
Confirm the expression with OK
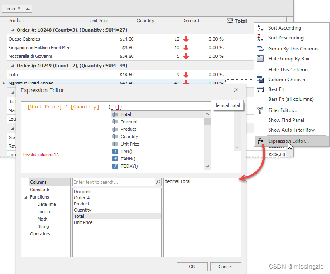(x=192, y=267)
